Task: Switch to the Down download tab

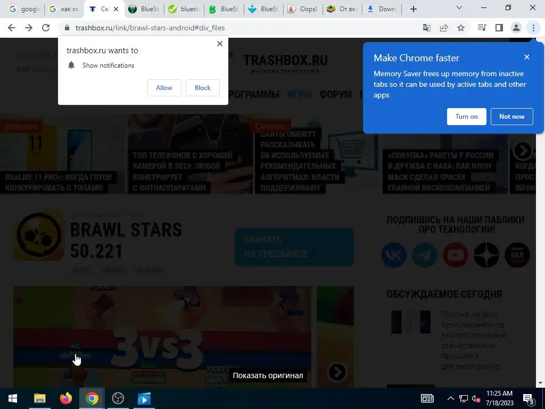Action: click(x=382, y=9)
